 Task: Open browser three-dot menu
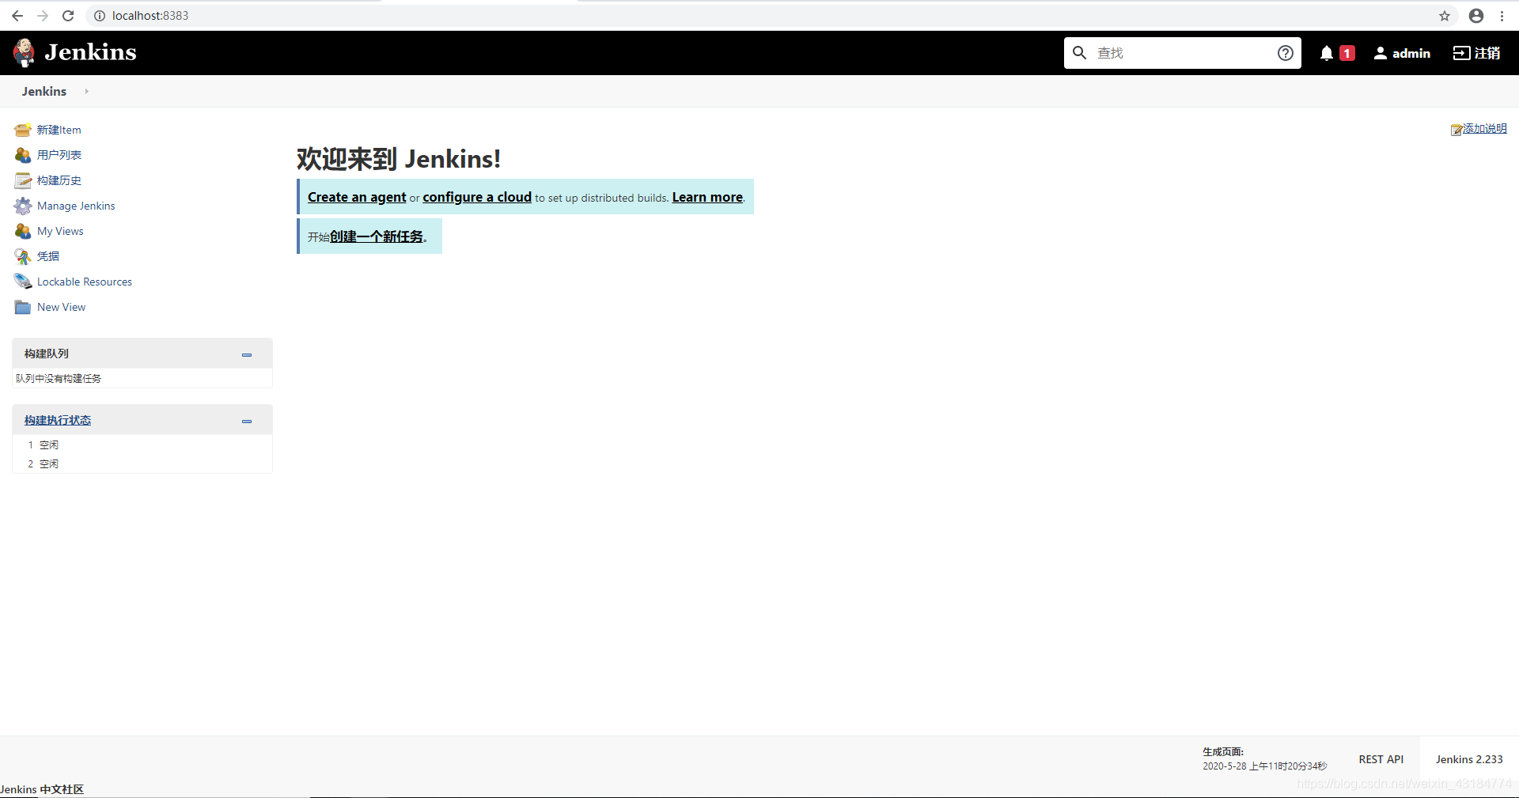pos(1502,16)
